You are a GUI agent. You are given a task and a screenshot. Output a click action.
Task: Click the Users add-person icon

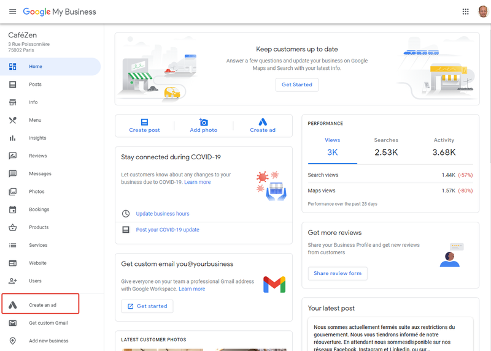click(x=12, y=281)
